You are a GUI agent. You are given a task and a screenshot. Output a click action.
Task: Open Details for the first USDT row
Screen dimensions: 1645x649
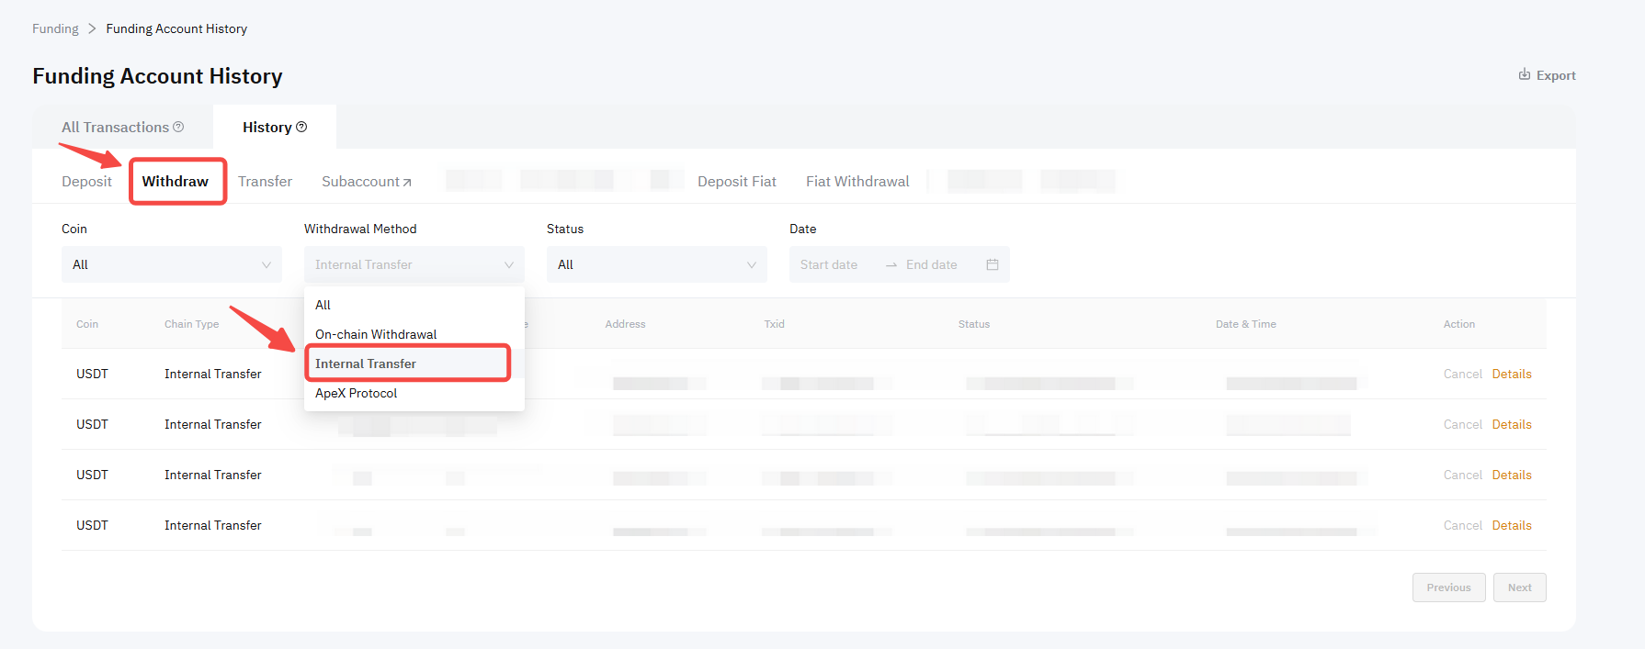1511,374
